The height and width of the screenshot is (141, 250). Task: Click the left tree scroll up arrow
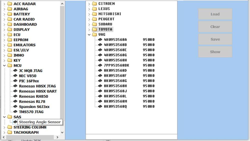click(62, 4)
